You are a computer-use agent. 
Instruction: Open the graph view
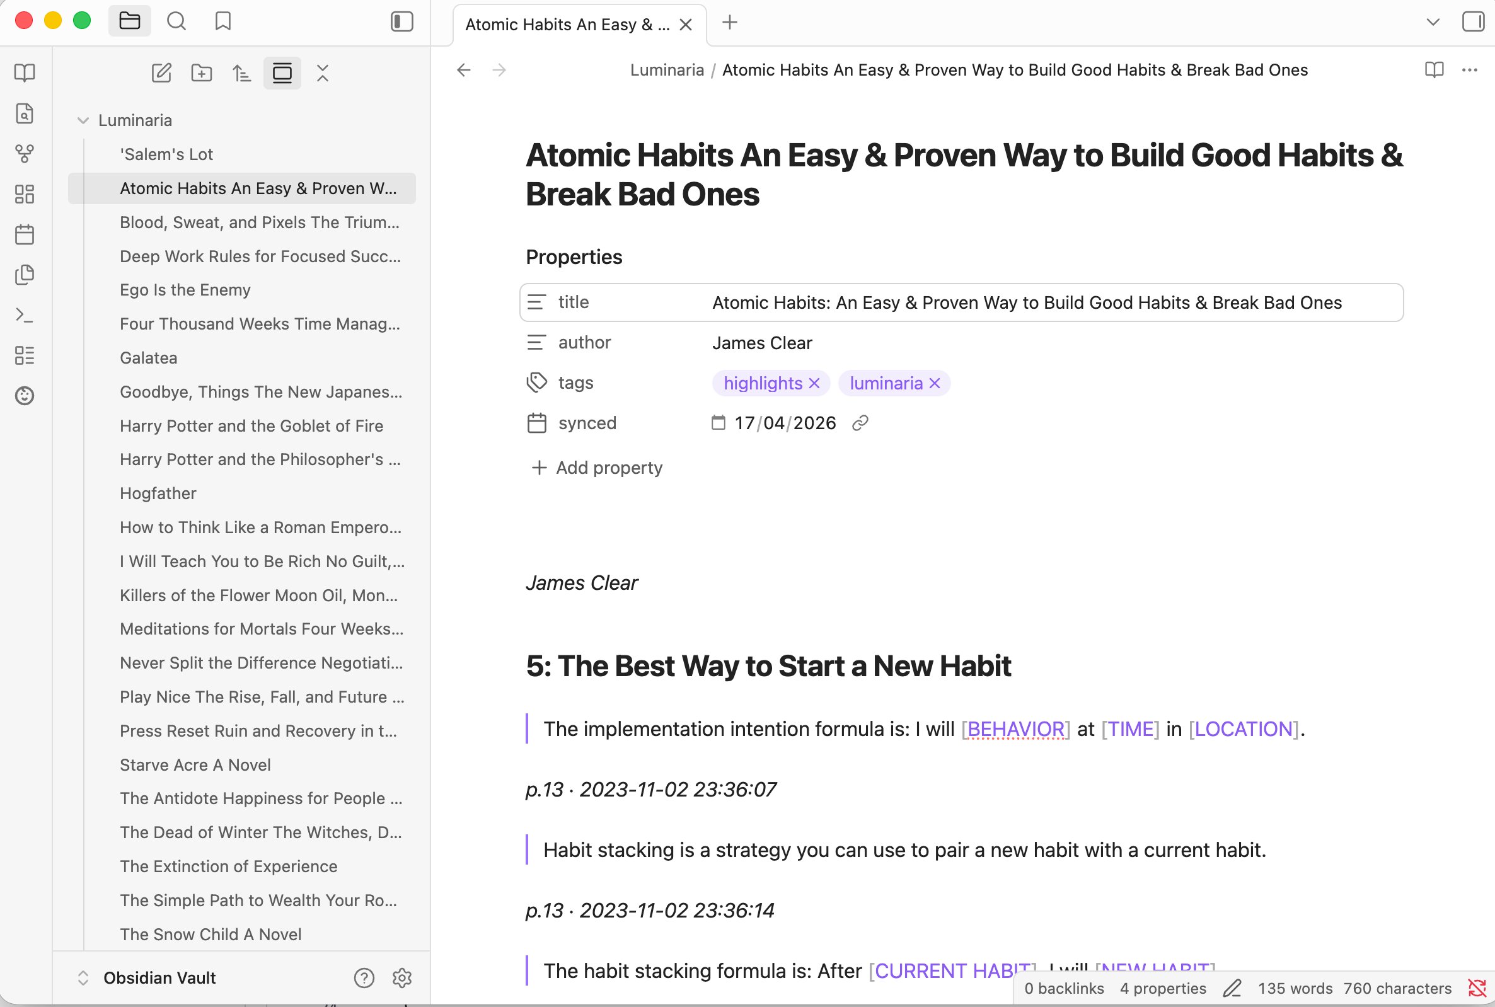pos(25,154)
